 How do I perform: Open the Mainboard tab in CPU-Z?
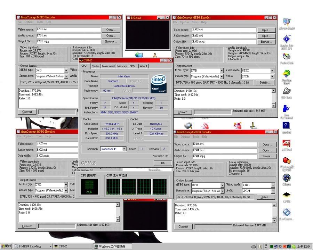[x=109, y=66]
